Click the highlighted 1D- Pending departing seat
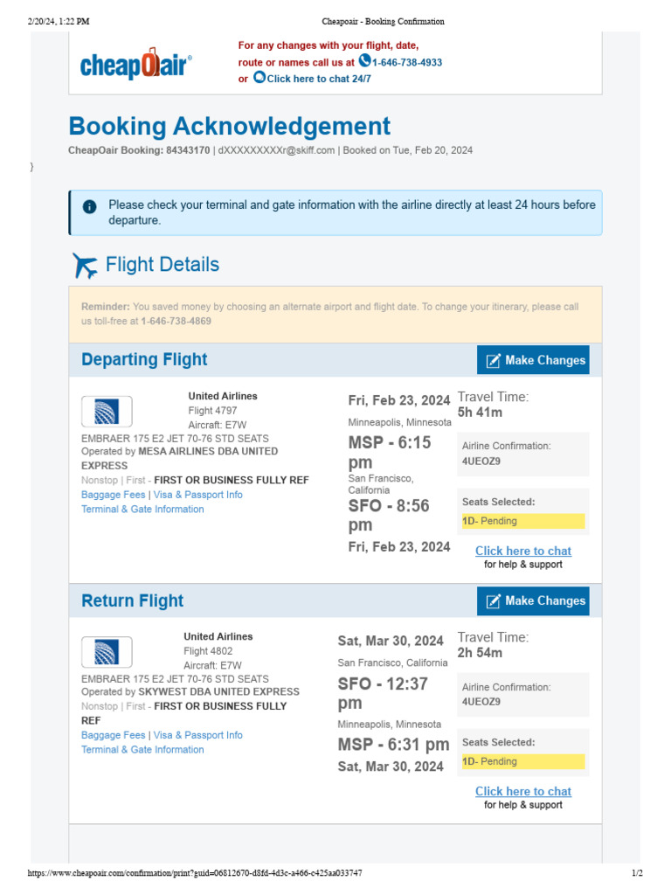The height and width of the screenshot is (895, 671). (523, 521)
